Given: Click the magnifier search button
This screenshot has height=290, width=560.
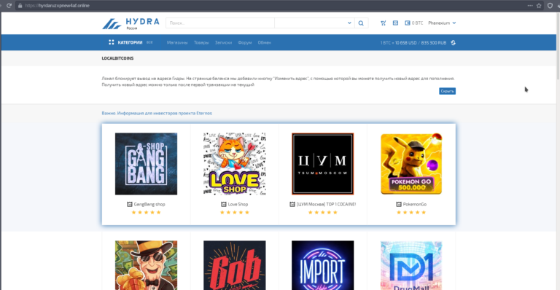Looking at the screenshot, I should (361, 23).
